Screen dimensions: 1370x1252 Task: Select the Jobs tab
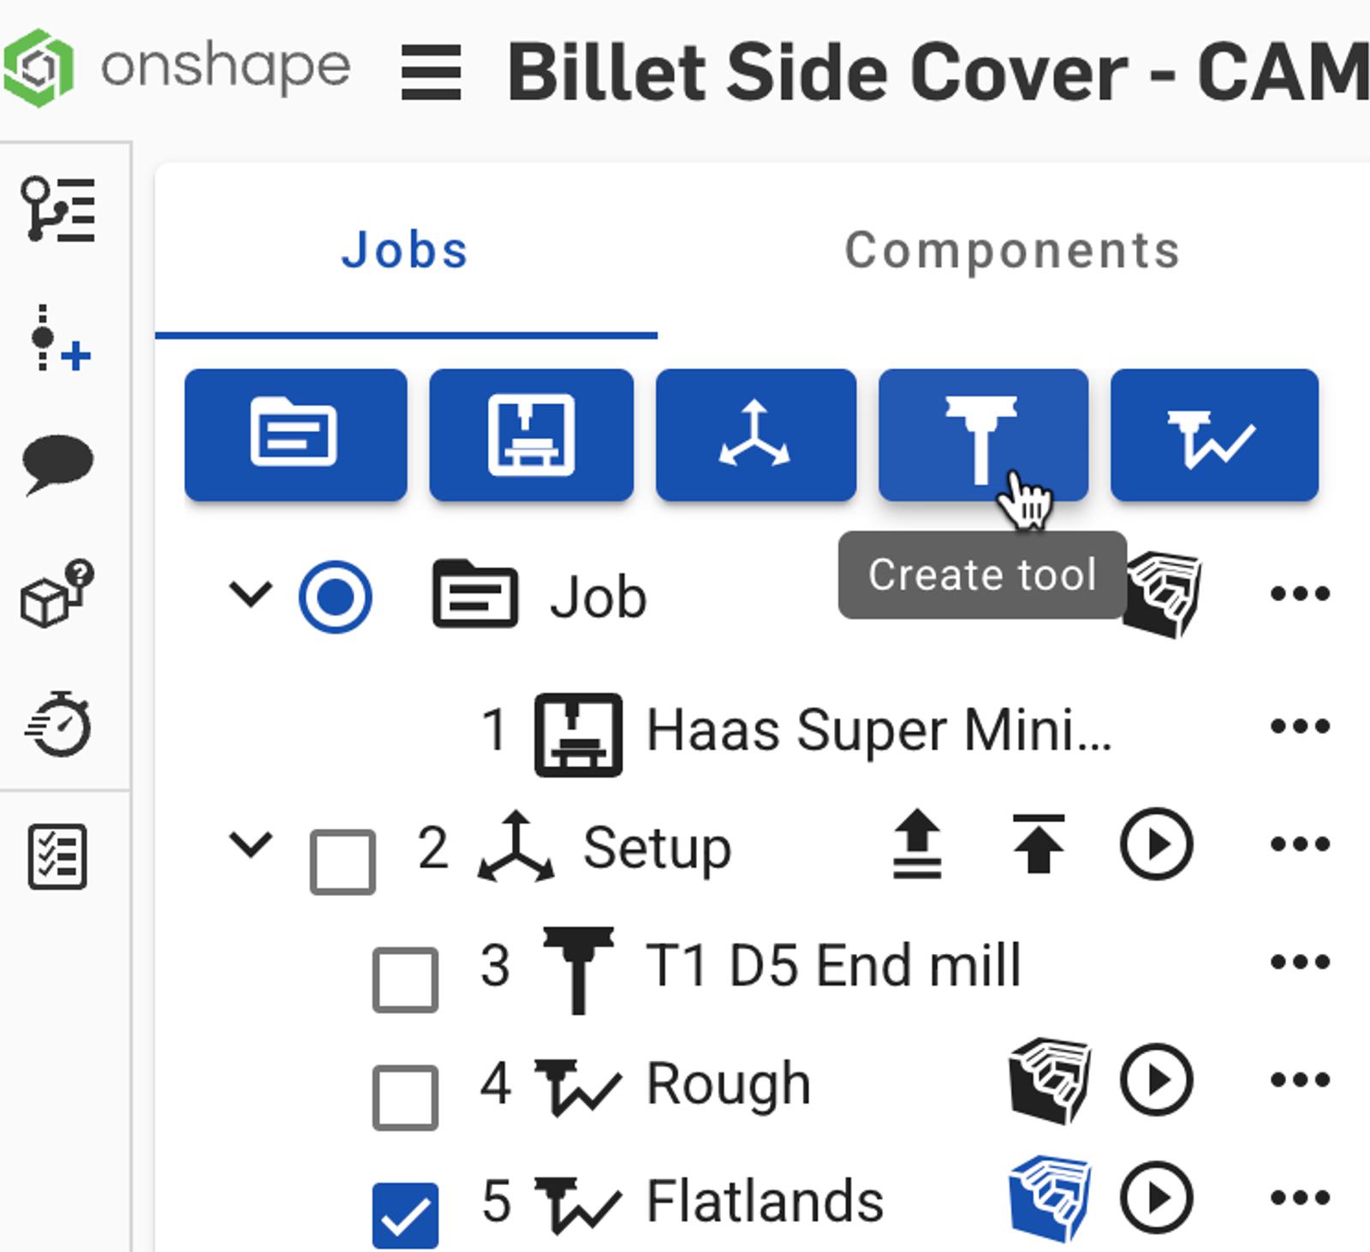coord(405,251)
